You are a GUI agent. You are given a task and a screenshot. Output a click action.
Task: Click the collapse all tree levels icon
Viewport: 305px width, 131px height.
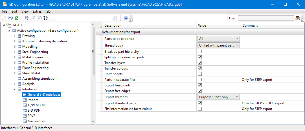pyautogui.click(x=27, y=18)
